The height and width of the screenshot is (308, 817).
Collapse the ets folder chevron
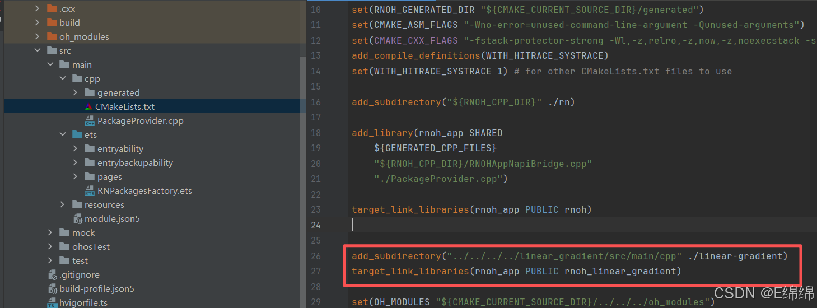click(x=62, y=134)
